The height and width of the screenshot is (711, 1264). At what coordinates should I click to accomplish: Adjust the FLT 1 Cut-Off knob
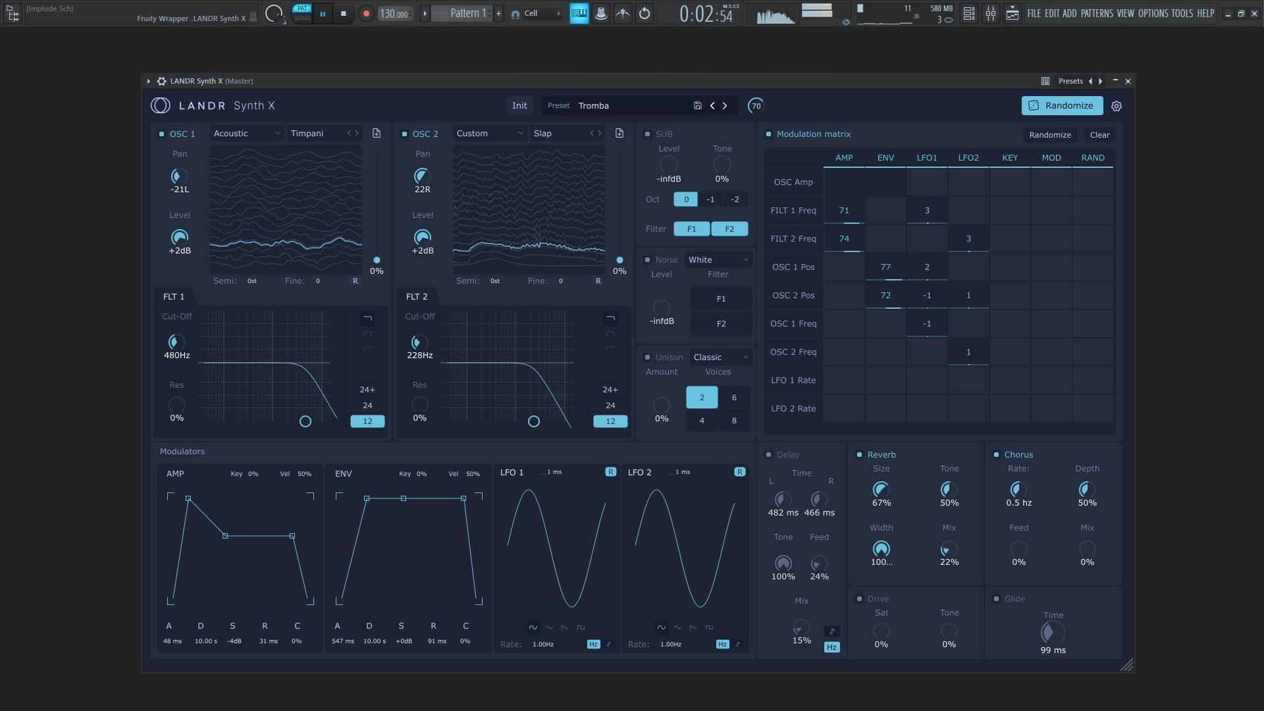coord(175,342)
